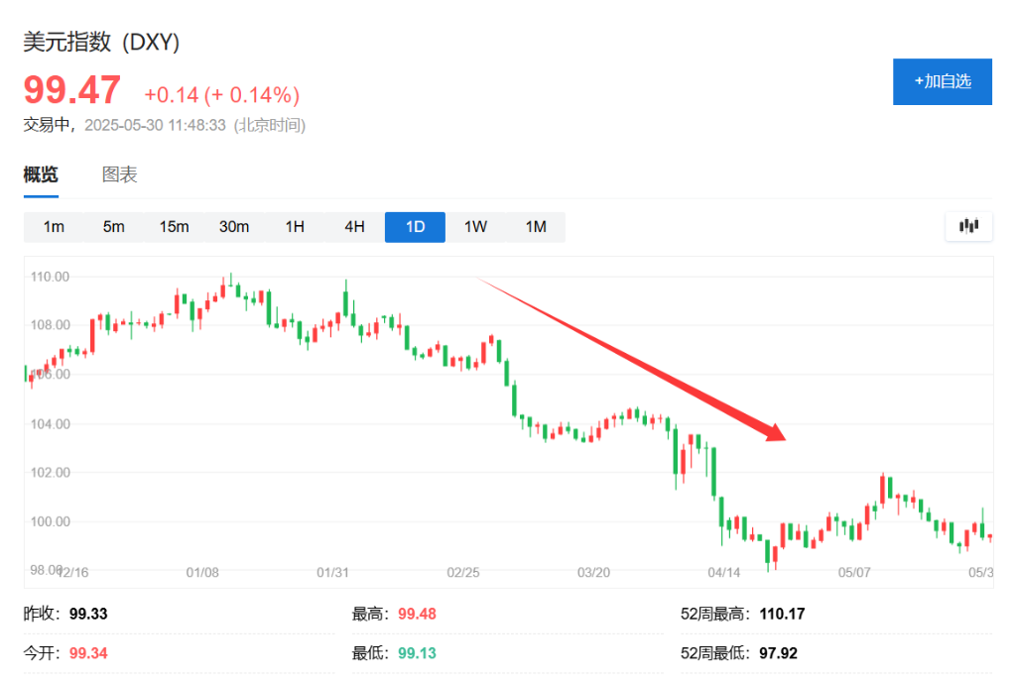Open the candlestick chart type selector icon

click(x=968, y=226)
